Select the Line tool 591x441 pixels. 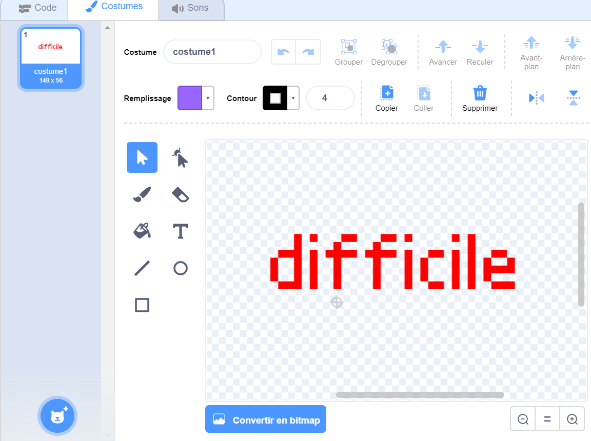tap(142, 268)
